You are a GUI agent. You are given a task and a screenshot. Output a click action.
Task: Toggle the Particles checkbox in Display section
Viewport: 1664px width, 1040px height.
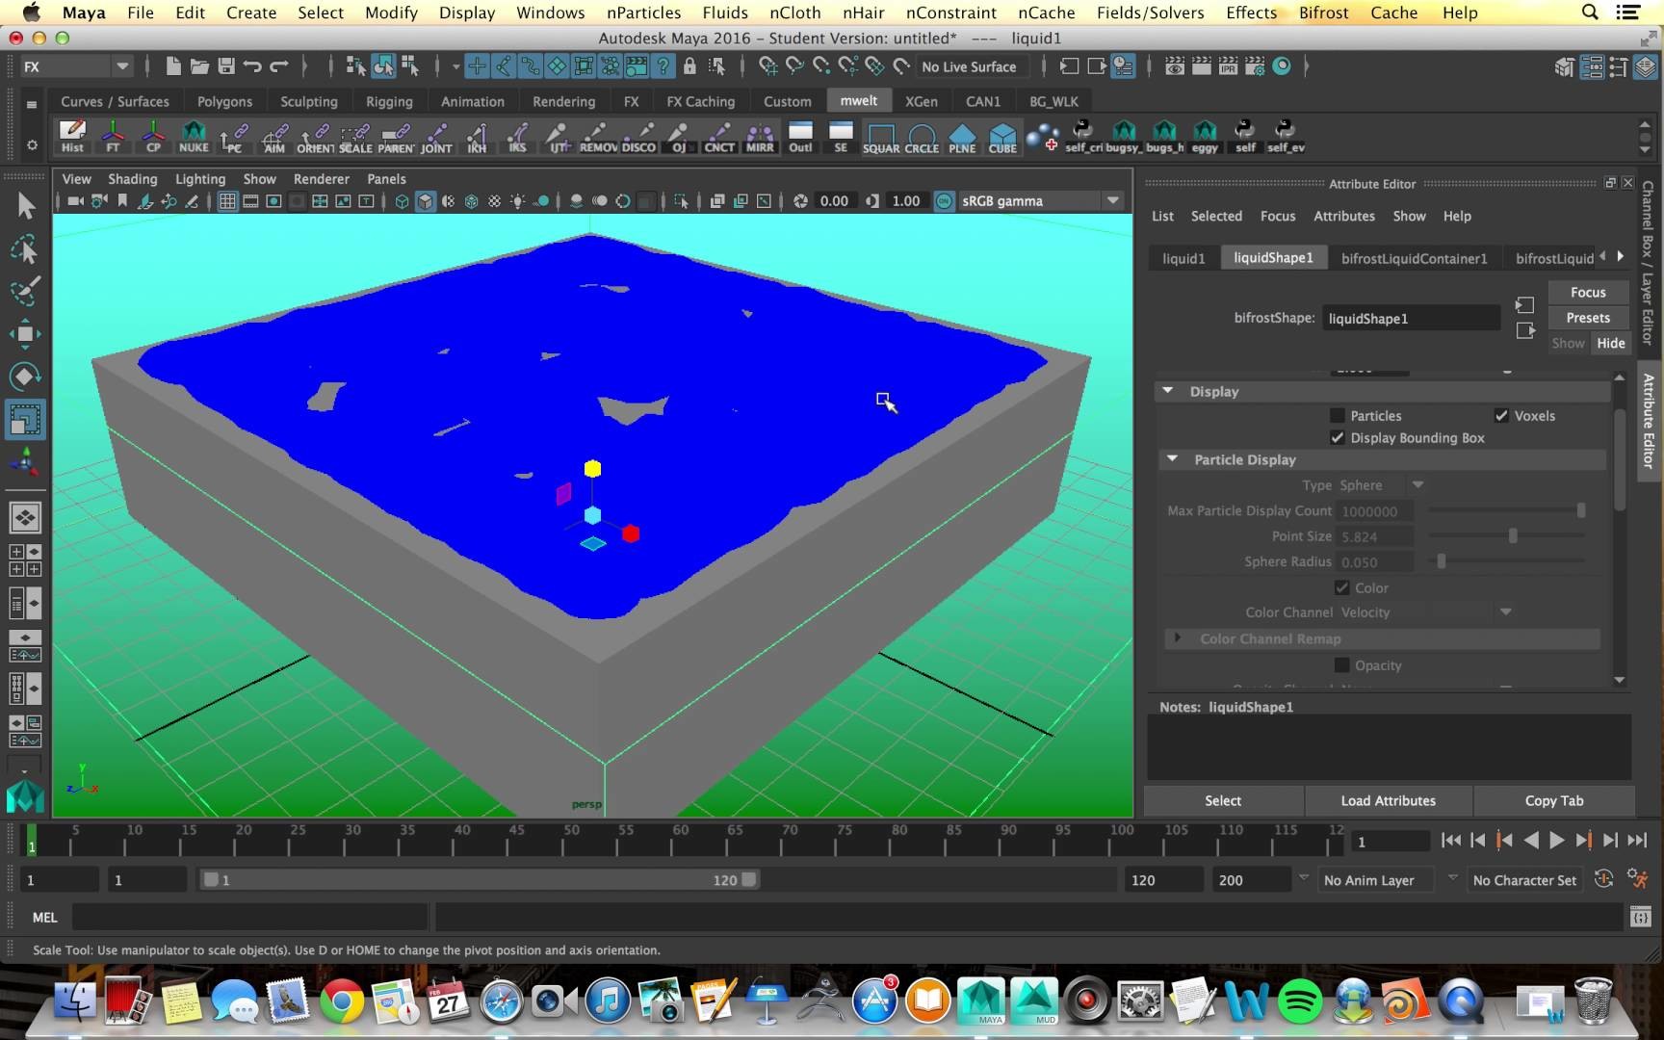(x=1337, y=415)
